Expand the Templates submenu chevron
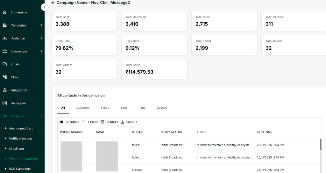This screenshot has width=326, height=173. click(41, 25)
